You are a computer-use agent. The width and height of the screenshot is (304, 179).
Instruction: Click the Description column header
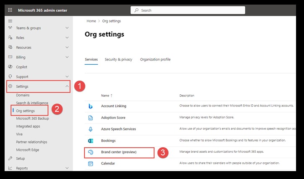pyautogui.click(x=187, y=96)
